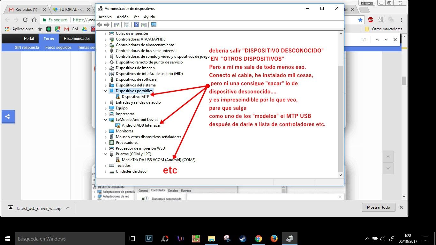This screenshot has height=245, width=436.
Task: Expand the Teclados category
Action: pyautogui.click(x=106, y=166)
